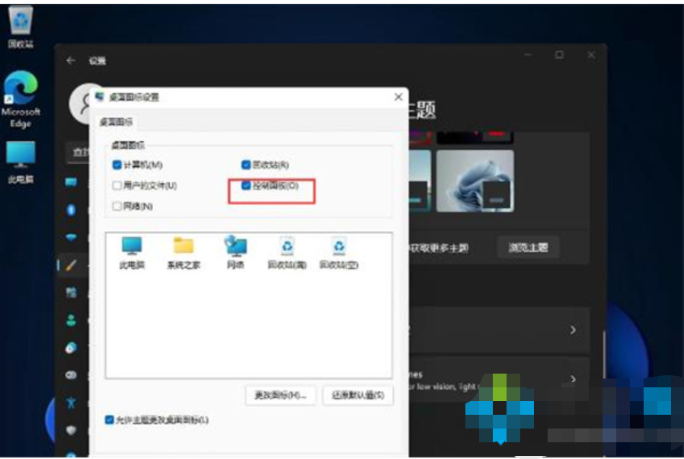This screenshot has width=684, height=459.
Task: Select the 回收站(满) icon in preview
Action: [286, 249]
